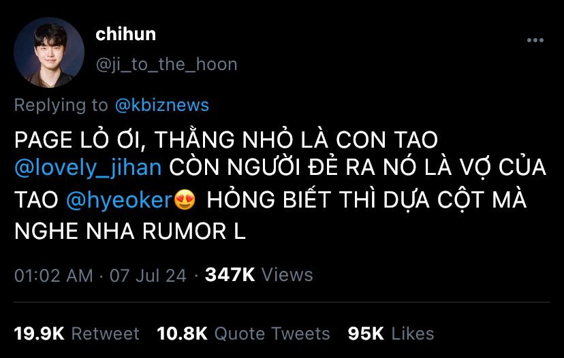This screenshot has height=358, width=564.
Task: View the 19.9K Retweet list
Action: coord(76,333)
